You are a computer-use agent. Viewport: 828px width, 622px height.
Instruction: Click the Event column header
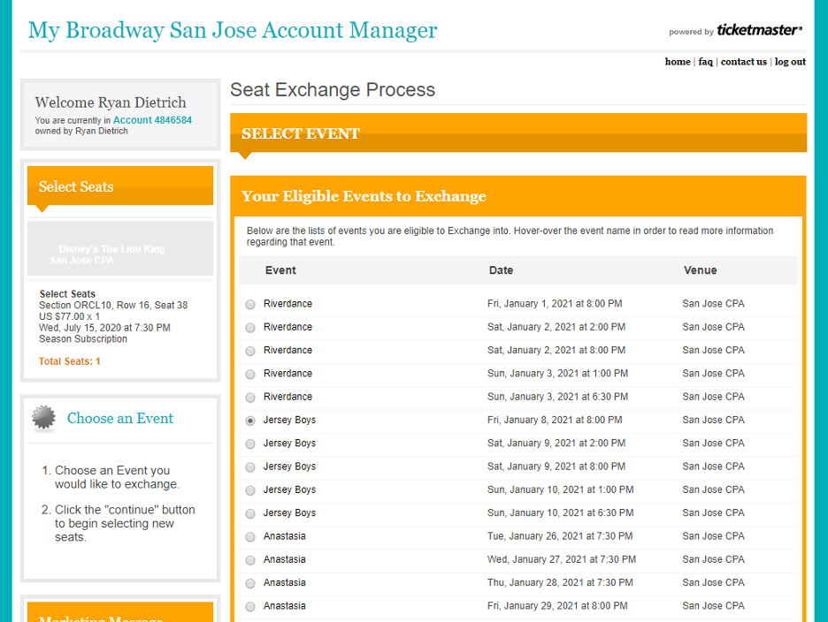click(280, 270)
